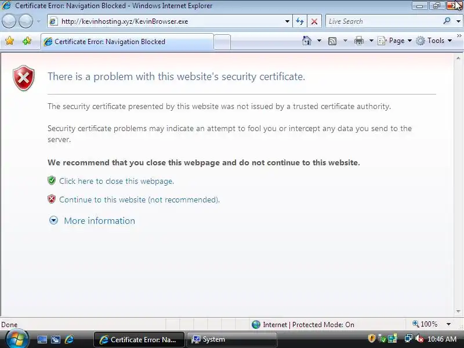Click the Stop loading button
Image resolution: width=464 pixels, height=348 pixels.
tap(314, 21)
